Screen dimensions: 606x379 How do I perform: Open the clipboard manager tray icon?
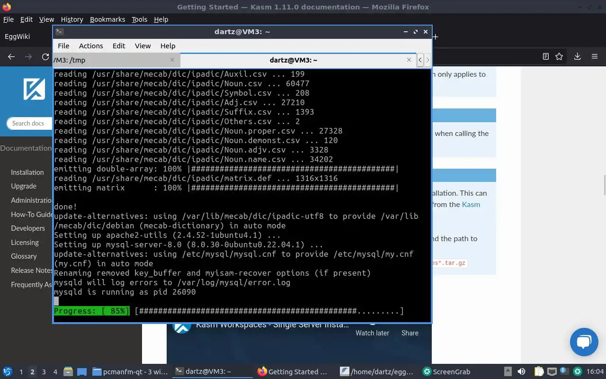[x=539, y=372]
